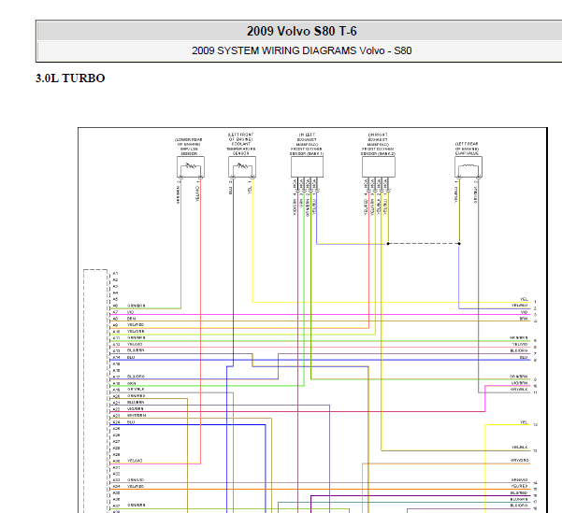Click the YEL/RED label beside pin A9

[136, 325]
